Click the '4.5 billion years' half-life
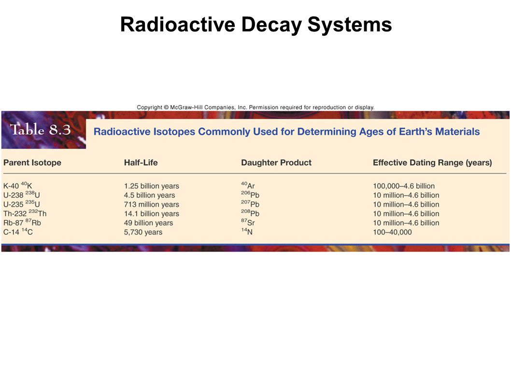 point(150,195)
